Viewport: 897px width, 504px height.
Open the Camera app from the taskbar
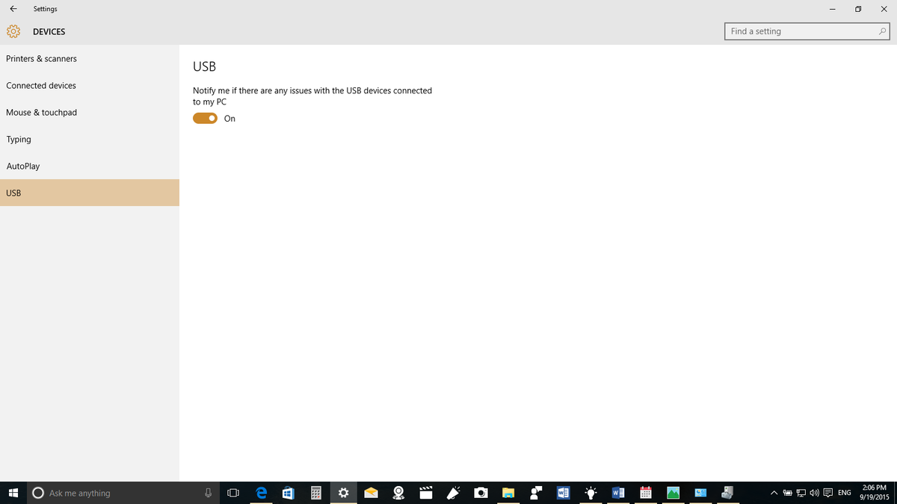click(x=481, y=493)
